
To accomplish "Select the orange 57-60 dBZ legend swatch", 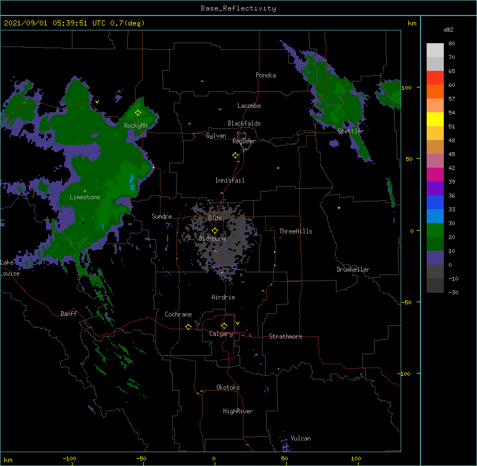I will pyautogui.click(x=435, y=91).
